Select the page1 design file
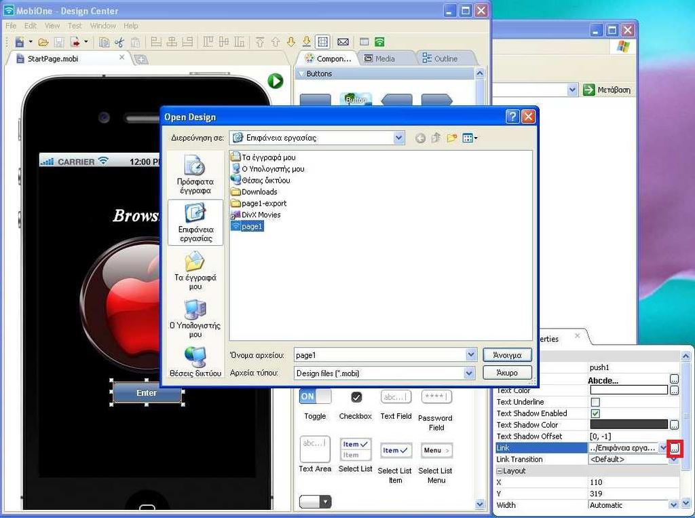The width and height of the screenshot is (695, 518). (247, 227)
